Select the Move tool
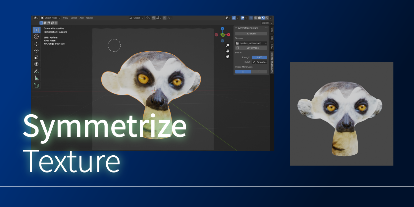414x207 pixels. [x=36, y=44]
